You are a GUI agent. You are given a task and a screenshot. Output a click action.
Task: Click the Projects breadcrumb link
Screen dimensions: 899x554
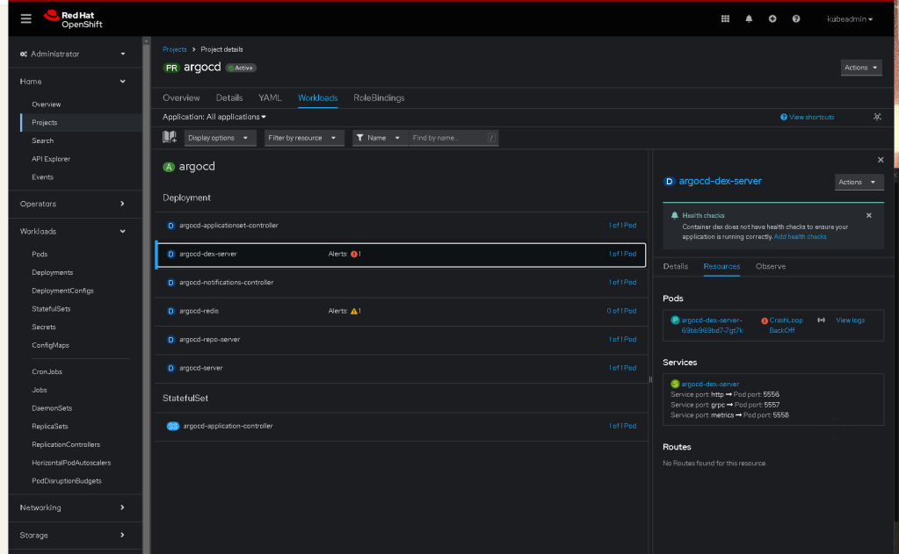(x=174, y=49)
